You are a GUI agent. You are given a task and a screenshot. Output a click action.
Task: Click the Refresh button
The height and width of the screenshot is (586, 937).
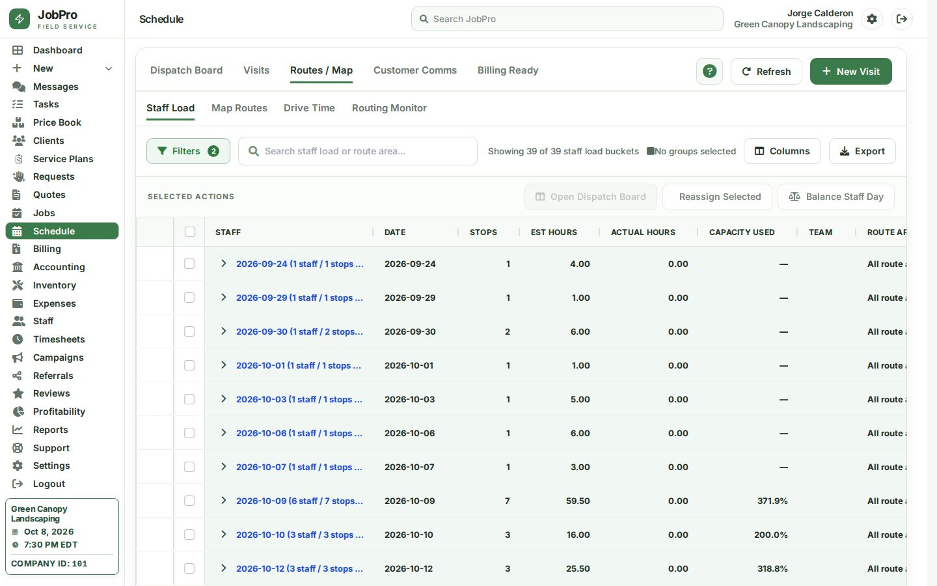point(767,72)
